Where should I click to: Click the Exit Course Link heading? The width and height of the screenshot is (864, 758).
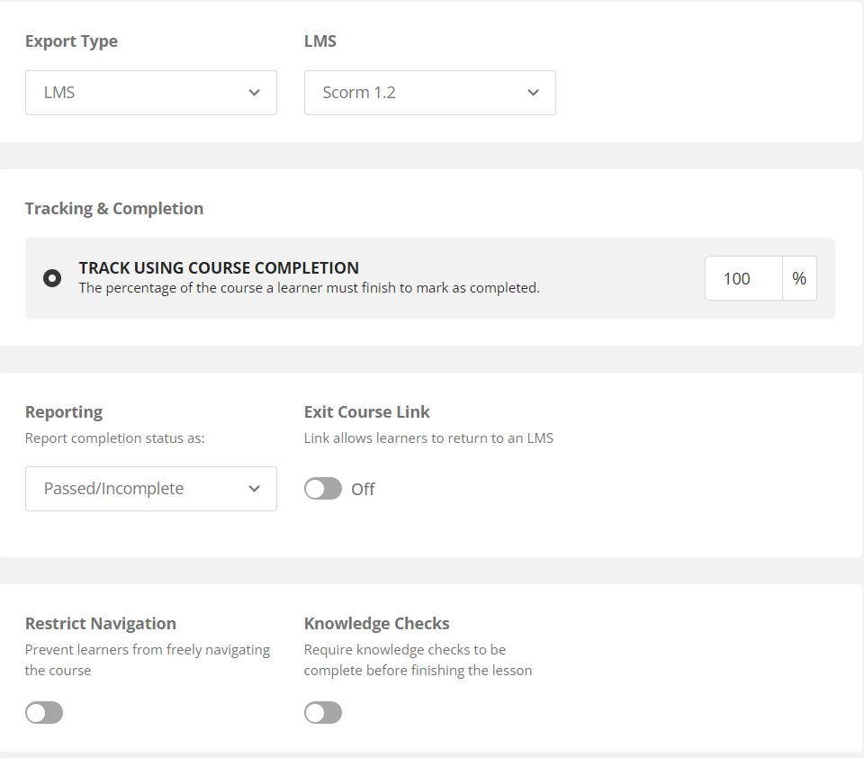coord(367,411)
